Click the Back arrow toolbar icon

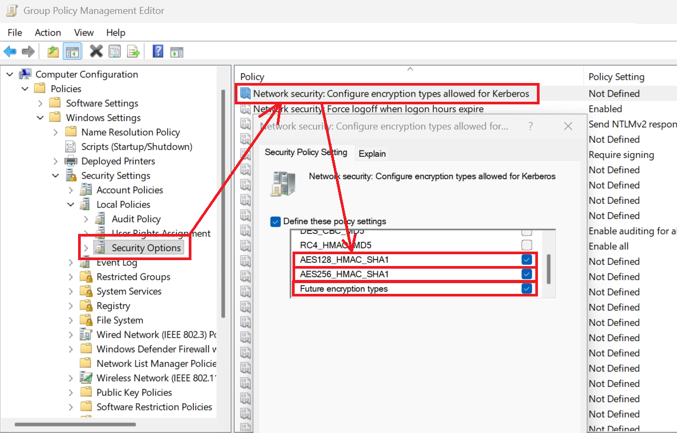point(10,51)
